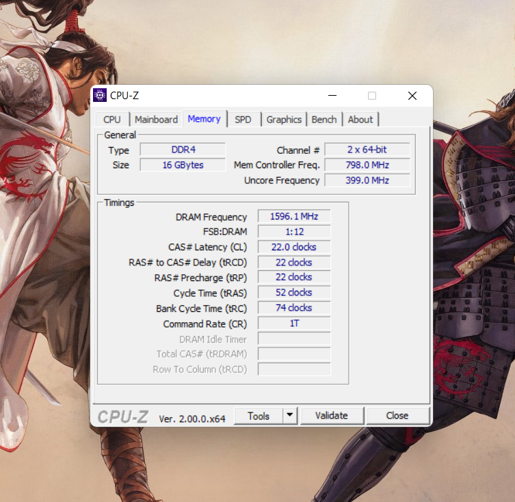Viewport: 515px width, 502px height.
Task: Click the 798.0 MHz controller frequency field
Action: click(367, 165)
